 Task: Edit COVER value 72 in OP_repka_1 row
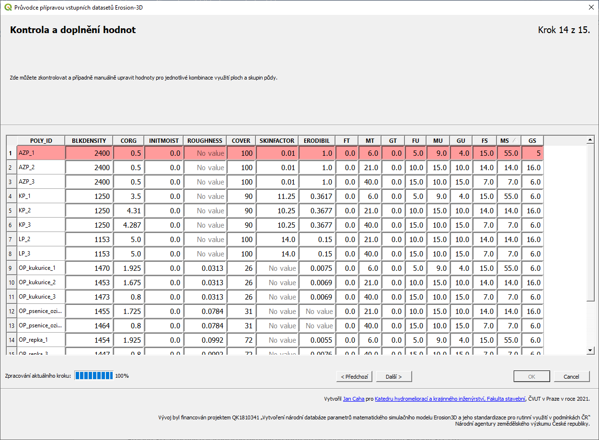[241, 340]
